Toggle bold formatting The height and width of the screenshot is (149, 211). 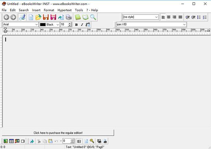pos(76,25)
